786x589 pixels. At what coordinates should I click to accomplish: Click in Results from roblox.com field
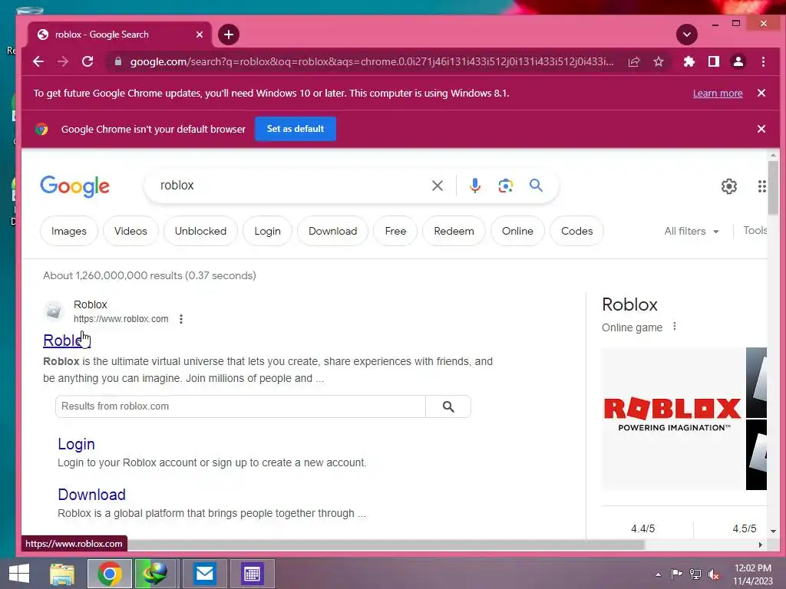coord(240,406)
